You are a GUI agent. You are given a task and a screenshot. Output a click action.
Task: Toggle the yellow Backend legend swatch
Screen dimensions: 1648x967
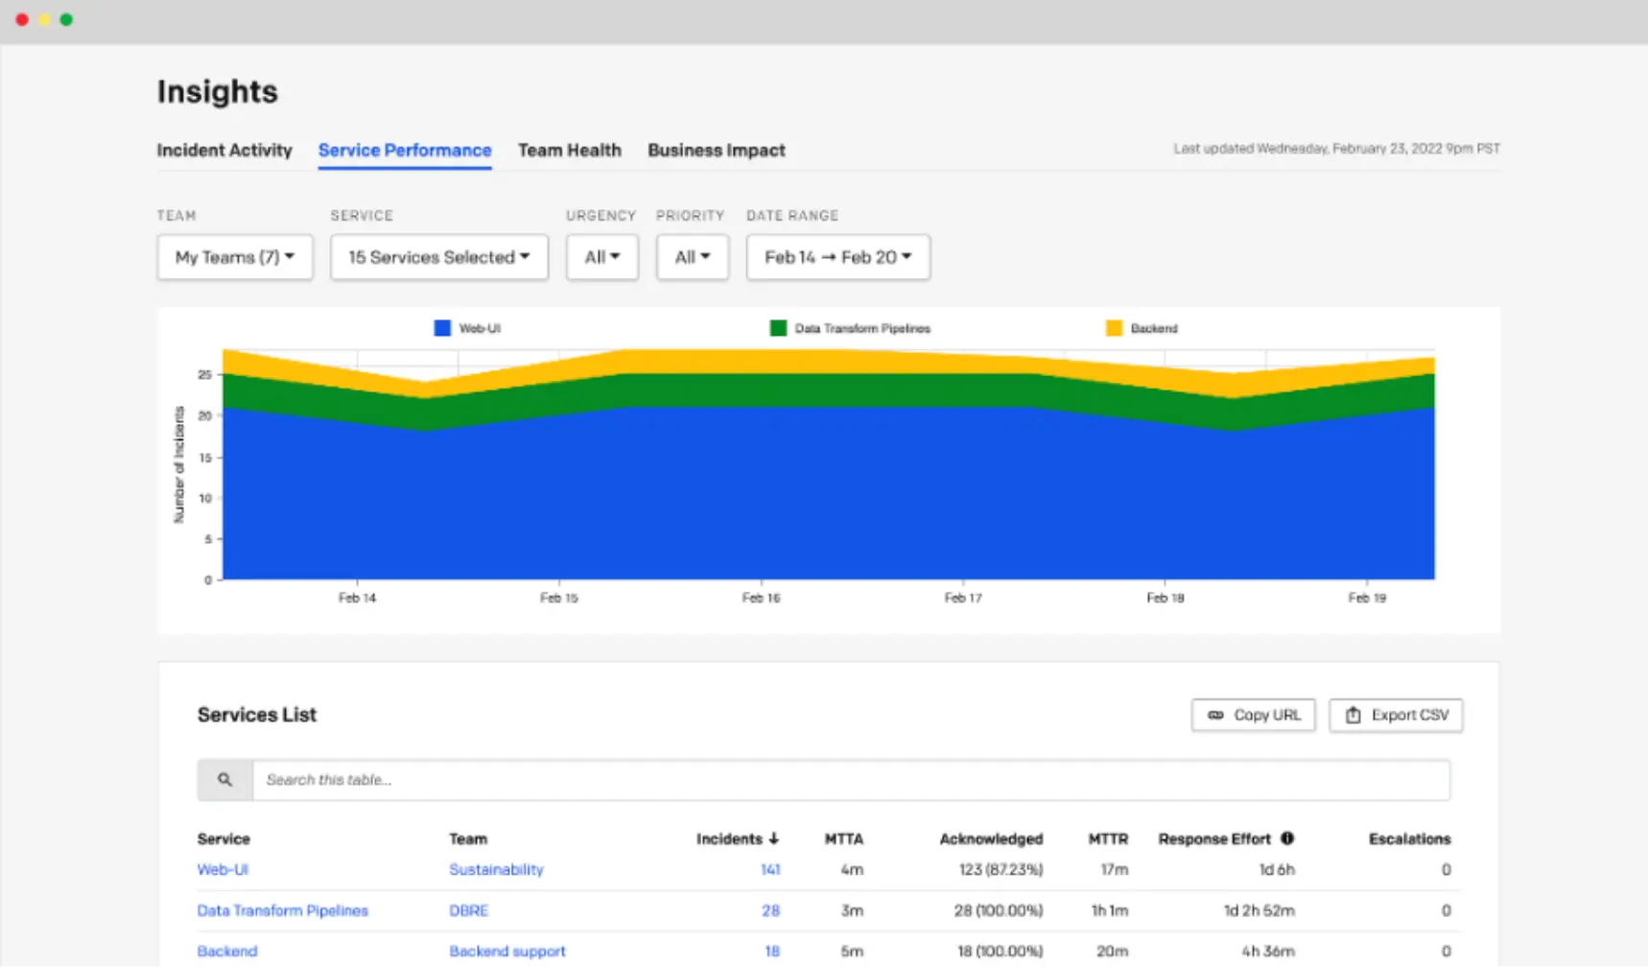(x=1114, y=328)
